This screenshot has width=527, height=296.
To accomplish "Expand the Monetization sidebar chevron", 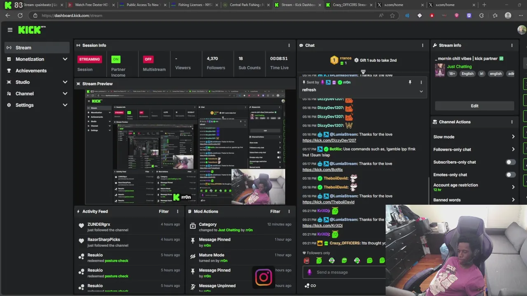I will tap(65, 59).
